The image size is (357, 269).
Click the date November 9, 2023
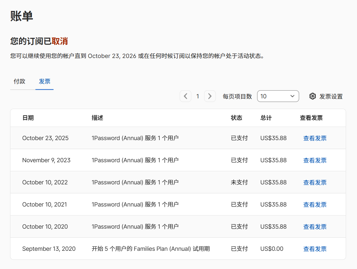(x=46, y=160)
